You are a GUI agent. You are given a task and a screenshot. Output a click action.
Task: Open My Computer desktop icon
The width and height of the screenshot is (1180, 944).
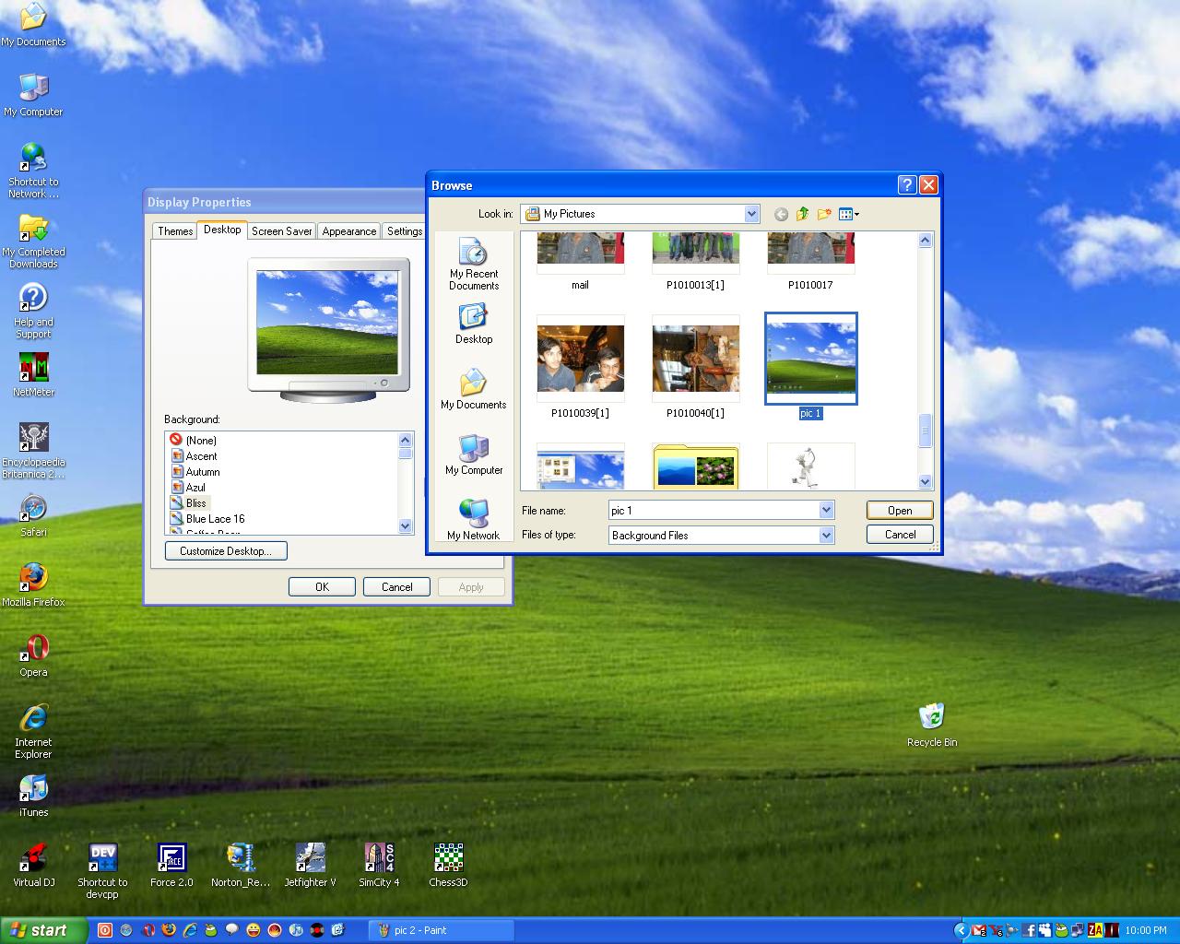click(x=33, y=95)
